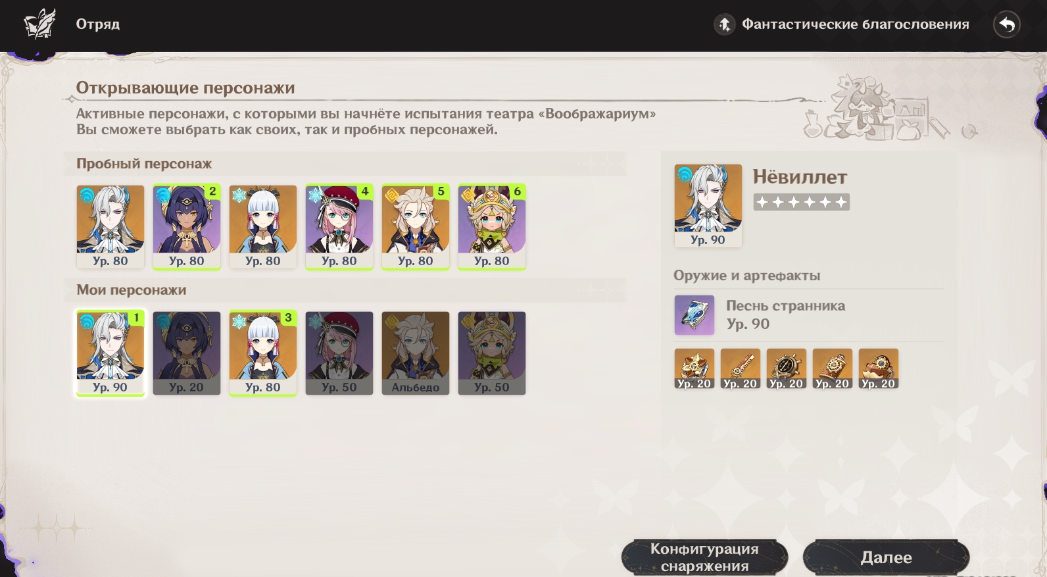Click the theater emblem icon near Отряд
Image resolution: width=1047 pixels, height=577 pixels.
39,25
